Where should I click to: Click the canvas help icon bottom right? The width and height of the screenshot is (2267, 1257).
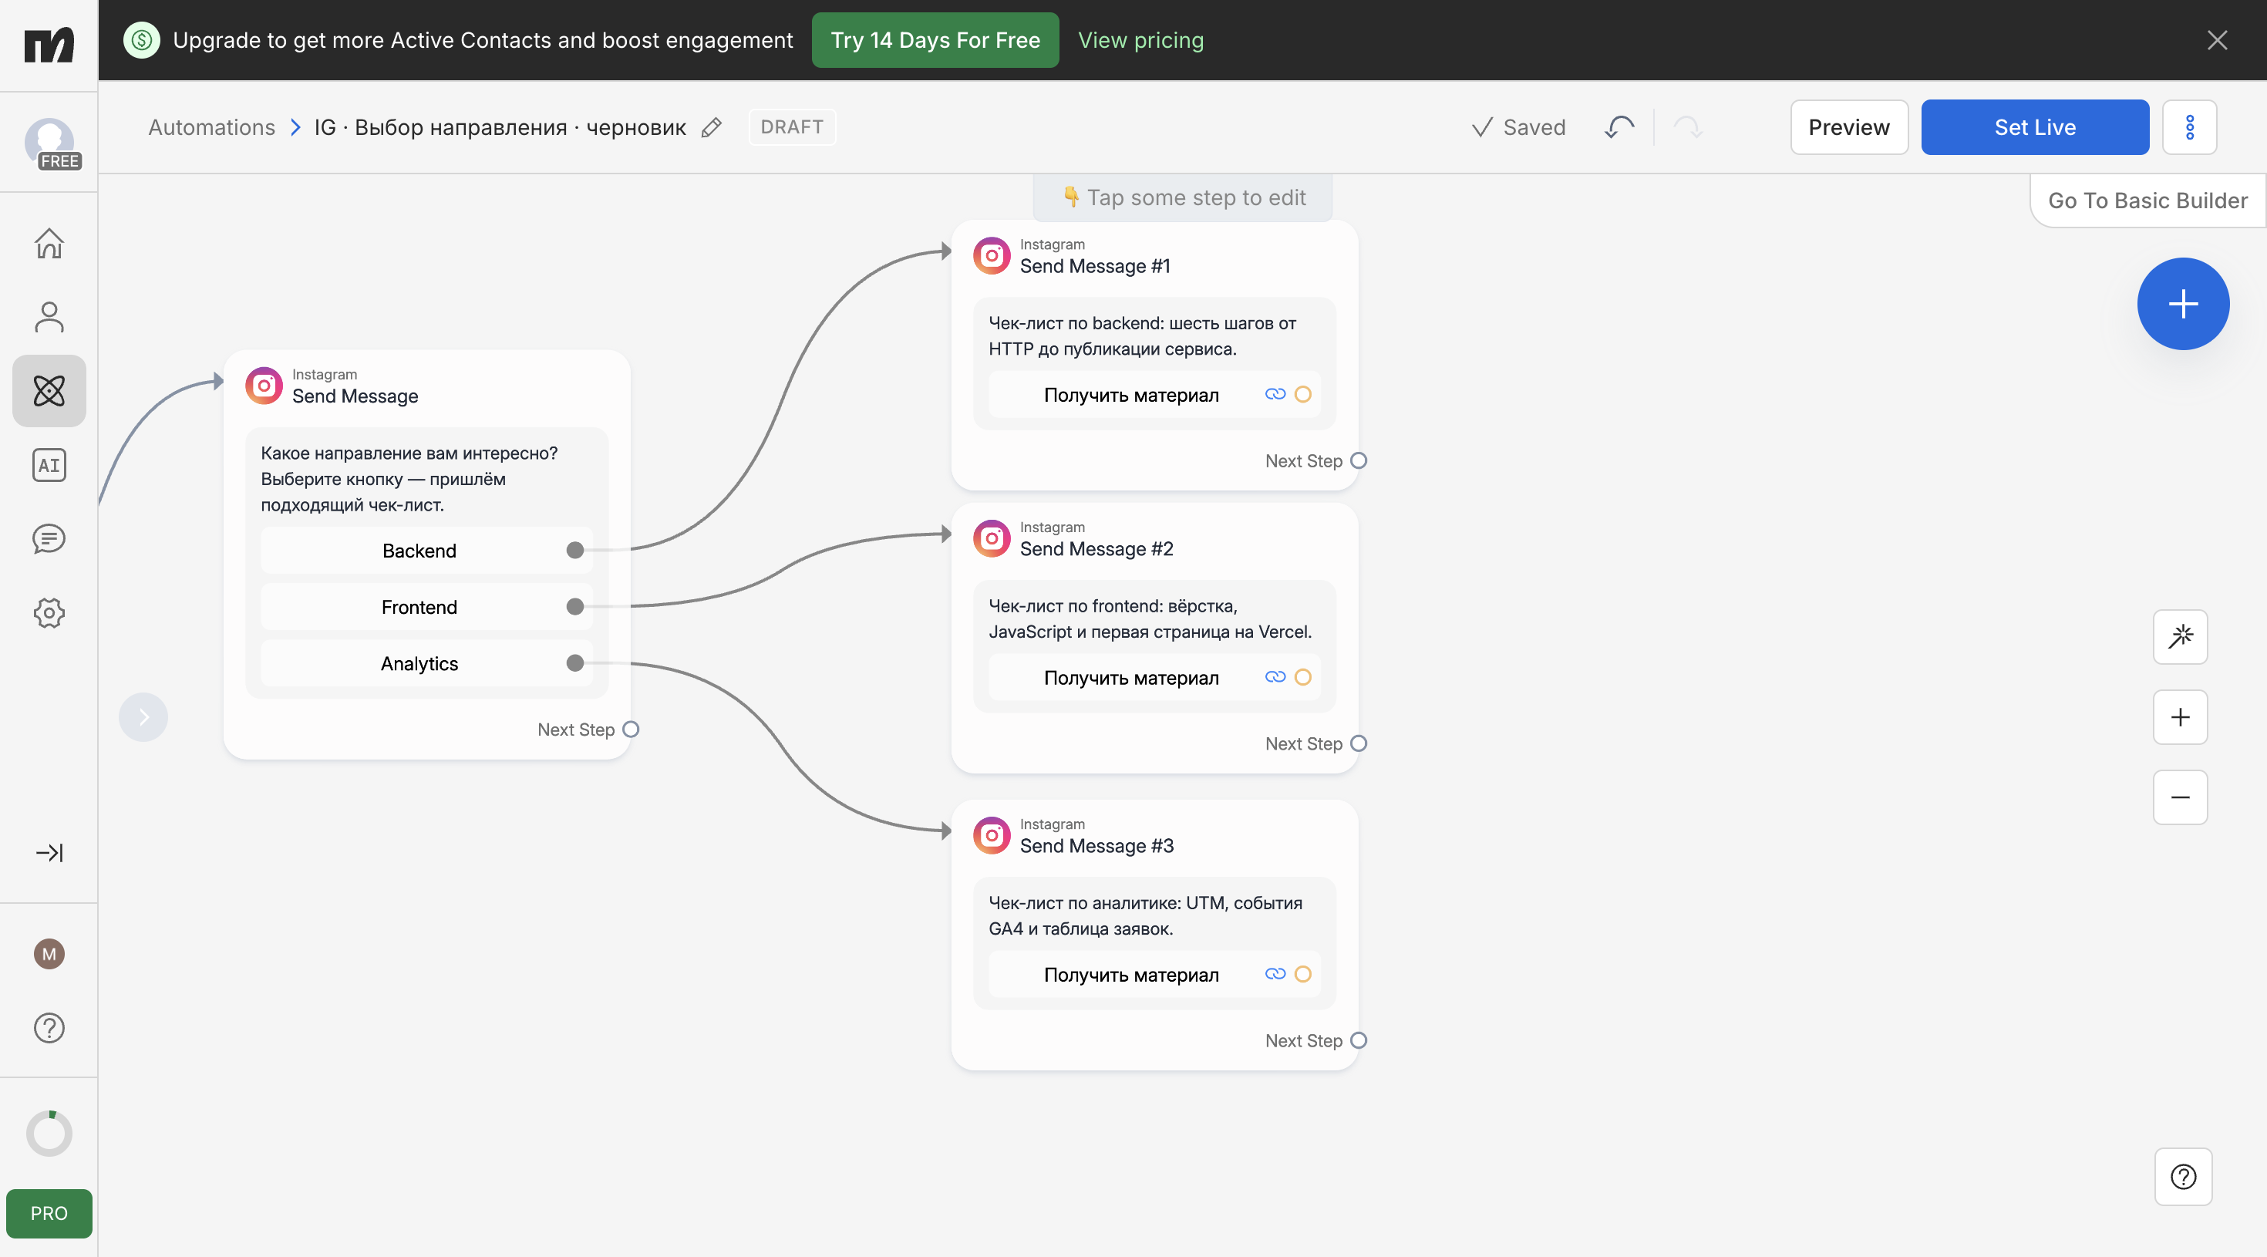click(x=2182, y=1176)
